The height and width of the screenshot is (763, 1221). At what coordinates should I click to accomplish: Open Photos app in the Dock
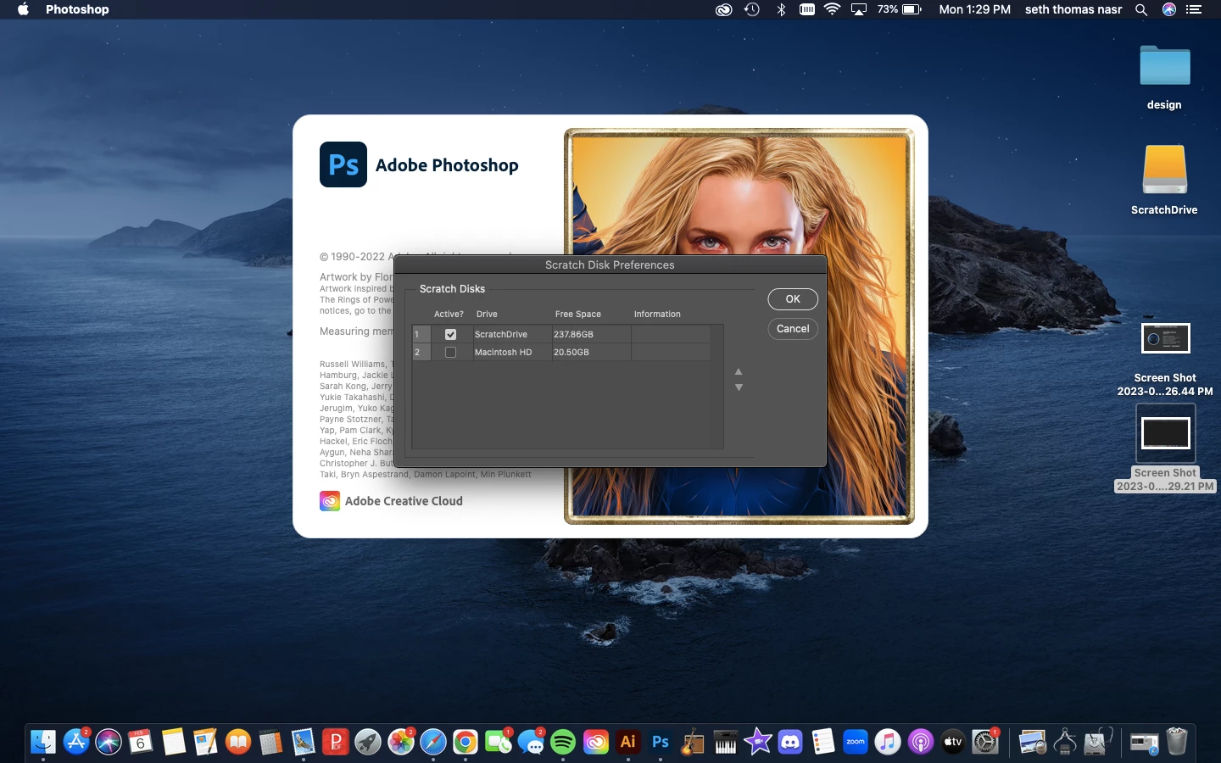click(x=400, y=743)
